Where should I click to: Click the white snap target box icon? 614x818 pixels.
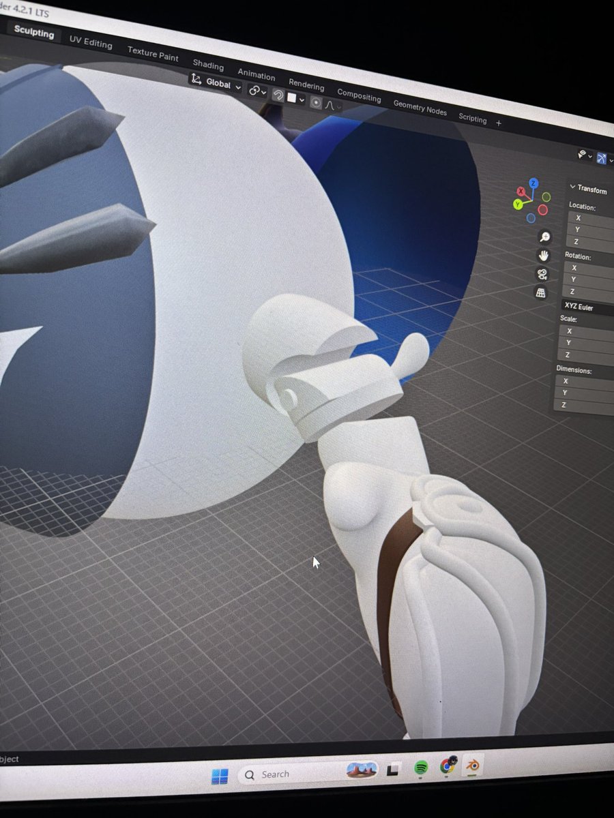click(292, 97)
